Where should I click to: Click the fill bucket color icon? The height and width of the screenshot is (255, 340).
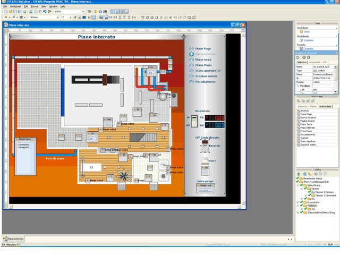21,18
